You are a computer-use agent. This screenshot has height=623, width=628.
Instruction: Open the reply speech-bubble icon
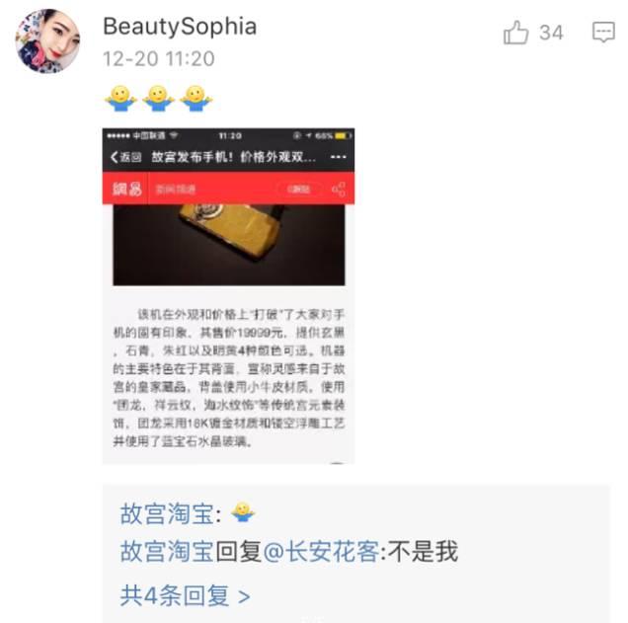click(603, 33)
